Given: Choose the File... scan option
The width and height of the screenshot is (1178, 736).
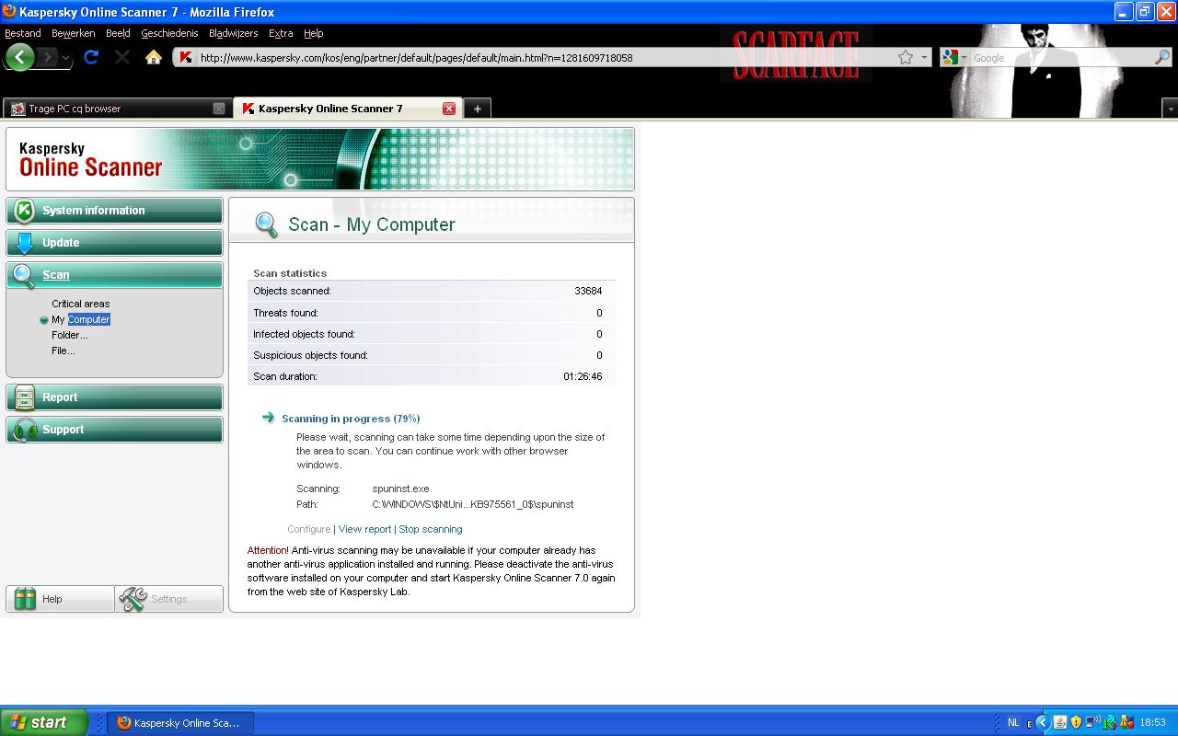Looking at the screenshot, I should coord(64,351).
